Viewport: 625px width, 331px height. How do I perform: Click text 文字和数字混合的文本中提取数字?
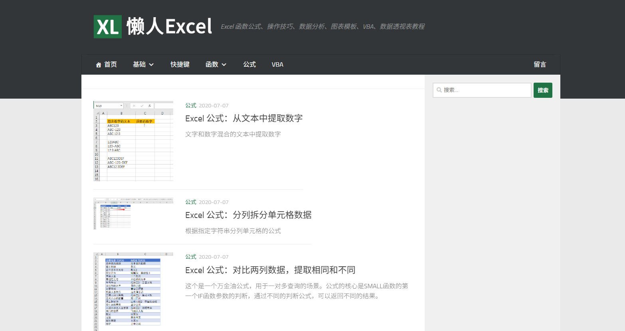pos(233,134)
